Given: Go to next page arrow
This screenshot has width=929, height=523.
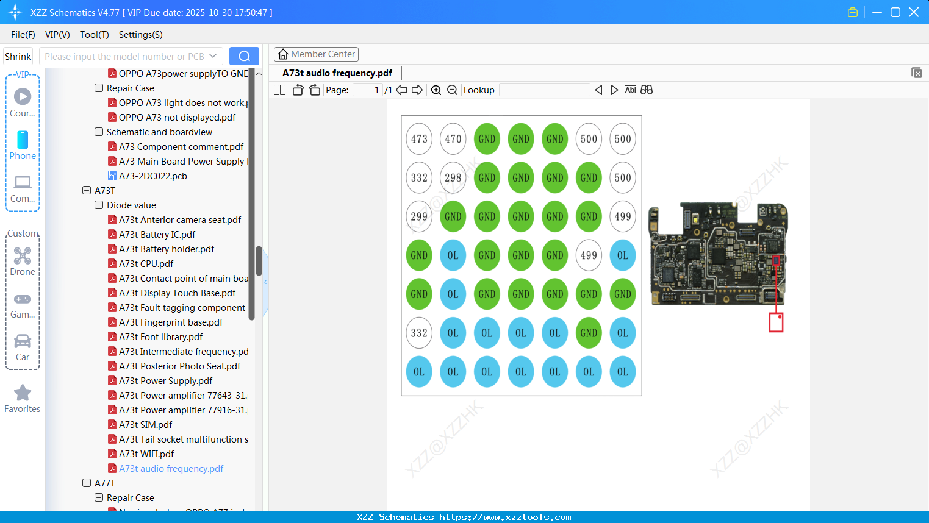Looking at the screenshot, I should tap(417, 90).
